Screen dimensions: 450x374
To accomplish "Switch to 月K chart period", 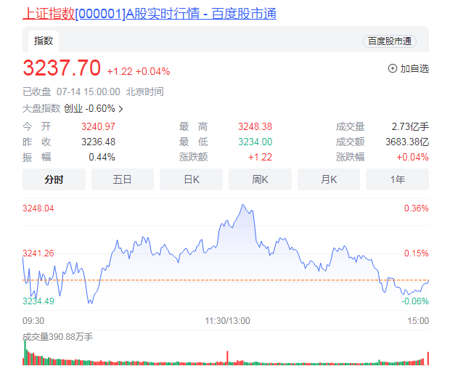I will click(x=328, y=179).
